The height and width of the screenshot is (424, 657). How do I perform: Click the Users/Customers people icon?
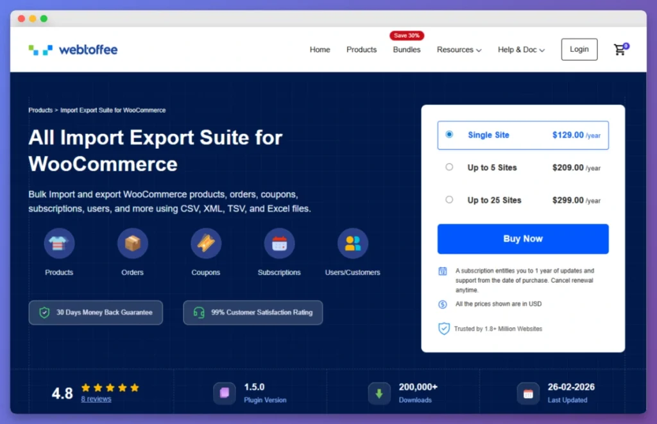point(352,244)
